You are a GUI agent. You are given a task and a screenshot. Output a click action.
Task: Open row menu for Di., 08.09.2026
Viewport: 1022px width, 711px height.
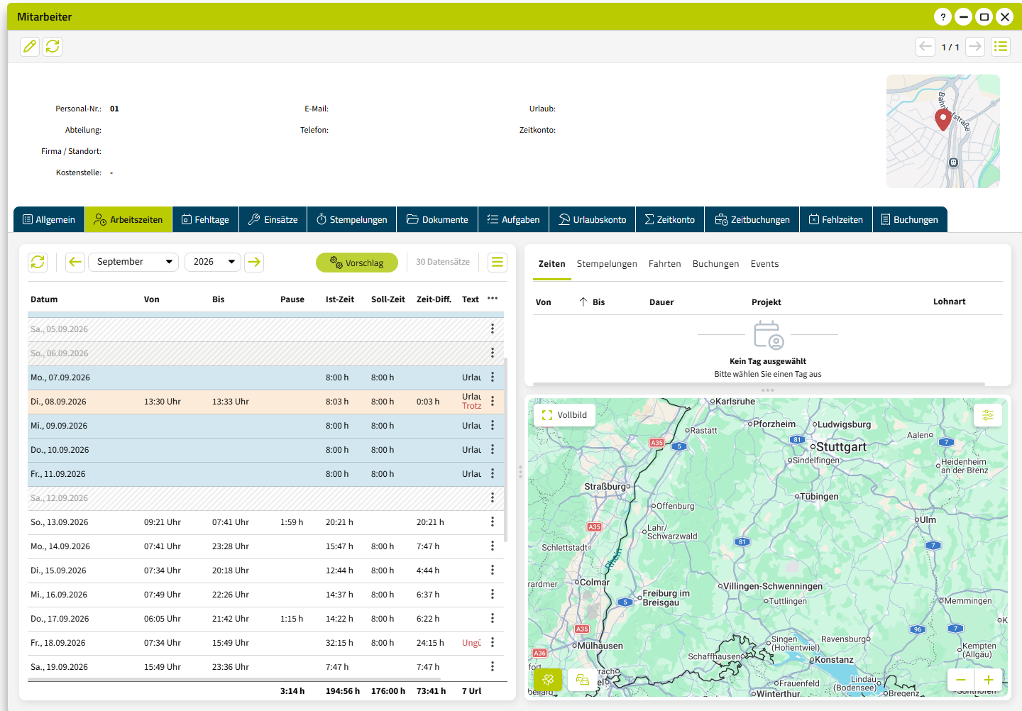pos(493,402)
